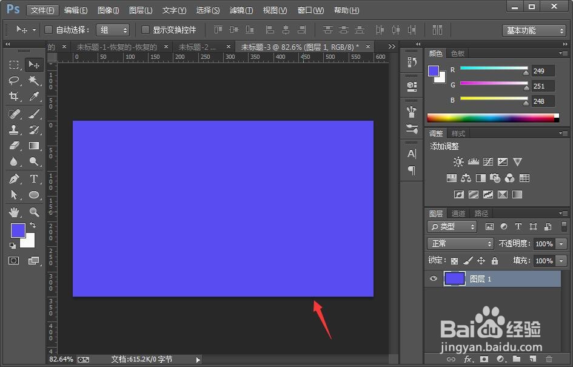
Task: Open the Paragraph panel icon
Action: (412, 170)
